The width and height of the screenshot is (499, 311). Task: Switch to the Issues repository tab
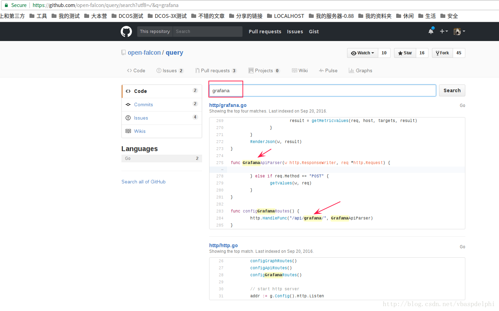coord(170,70)
